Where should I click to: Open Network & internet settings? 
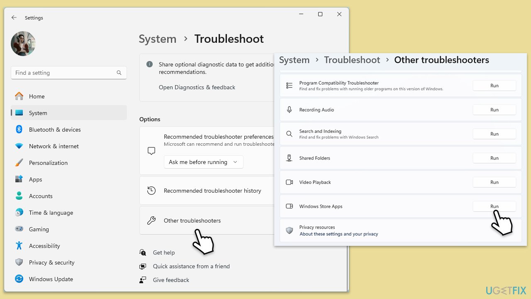(x=54, y=146)
